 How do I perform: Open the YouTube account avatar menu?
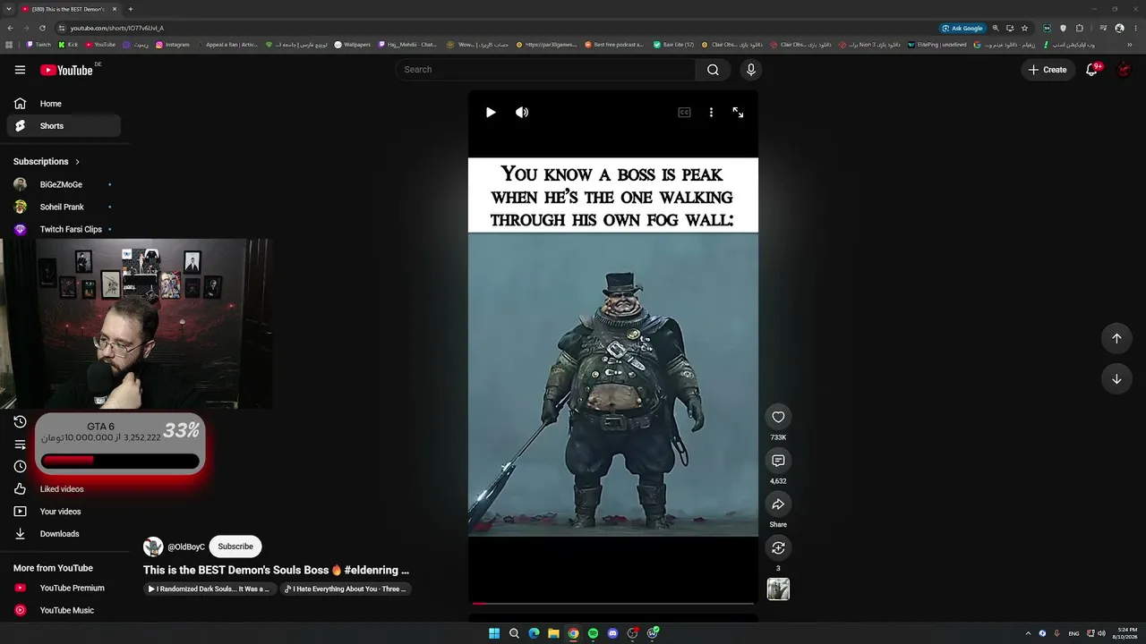point(1125,70)
